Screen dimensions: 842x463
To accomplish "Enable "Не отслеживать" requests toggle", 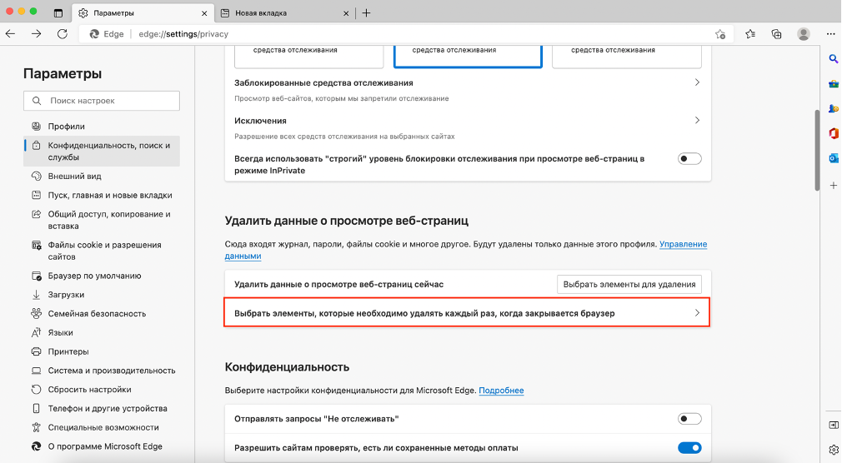I will point(689,419).
